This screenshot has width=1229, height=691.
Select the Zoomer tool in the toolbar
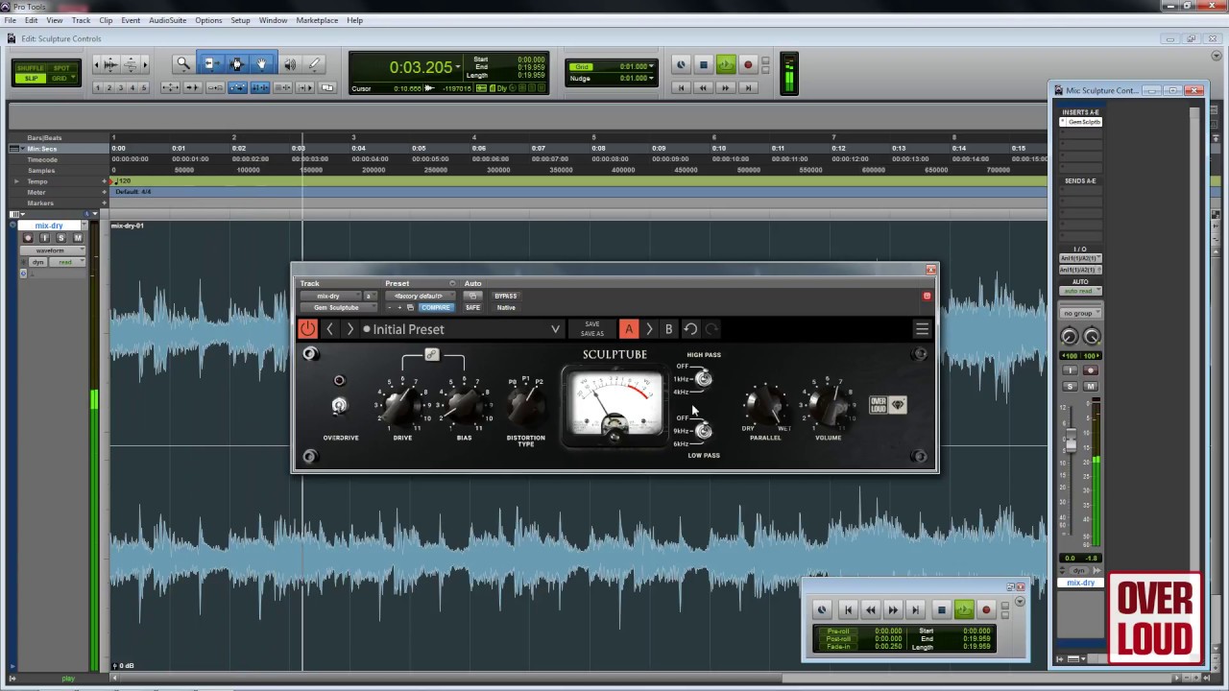(x=182, y=64)
